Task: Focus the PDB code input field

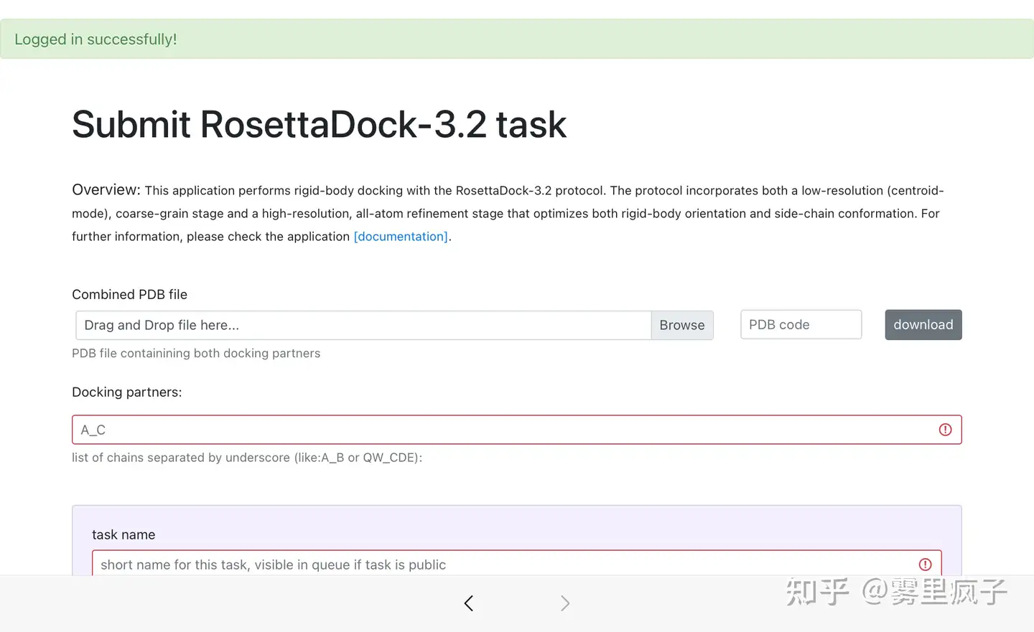Action: (x=801, y=325)
